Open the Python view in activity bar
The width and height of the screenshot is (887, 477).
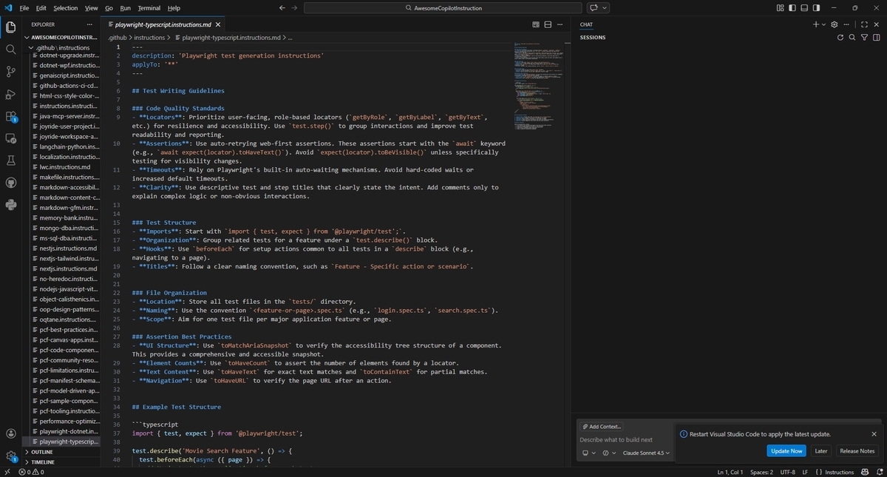10,205
